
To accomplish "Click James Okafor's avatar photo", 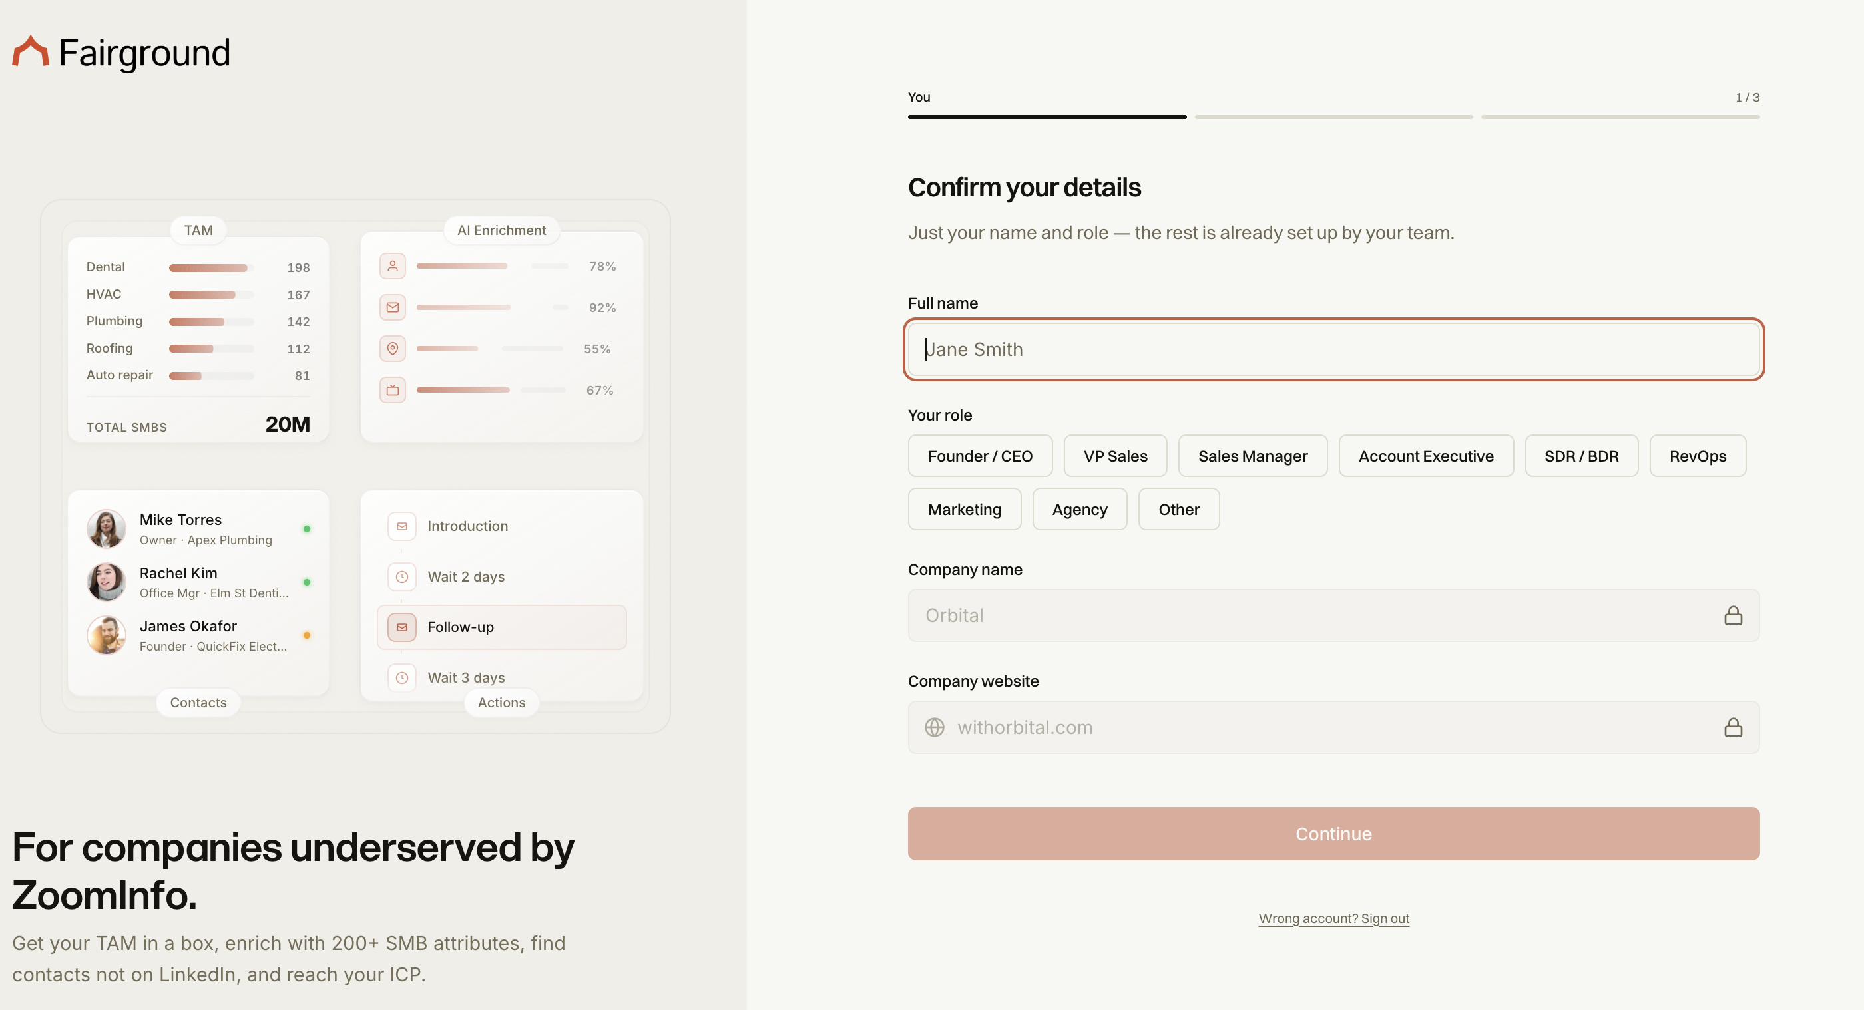I will pyautogui.click(x=107, y=635).
